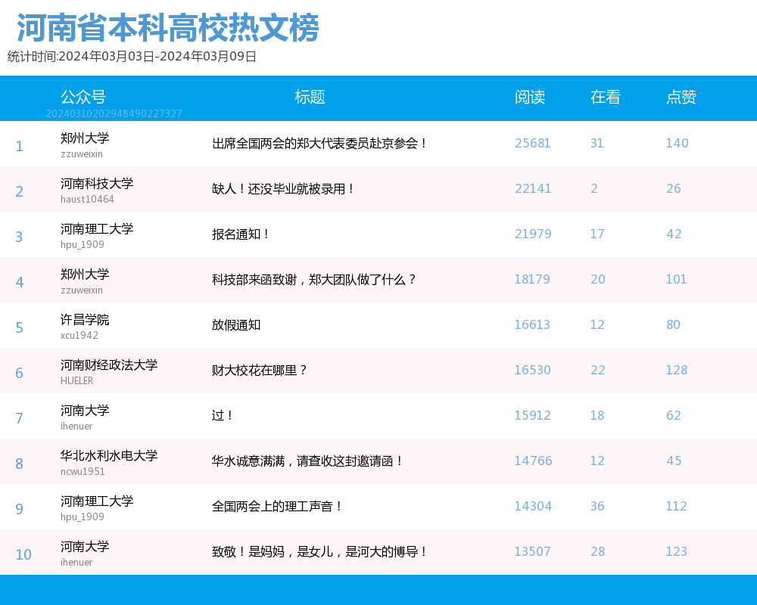Select 郑州大学 in rank 4 row

pyautogui.click(x=85, y=274)
